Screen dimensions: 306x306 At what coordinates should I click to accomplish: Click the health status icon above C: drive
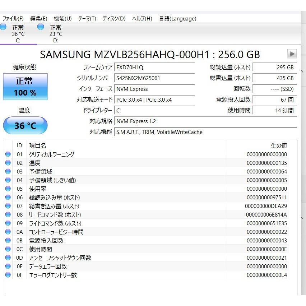pos(3,27)
